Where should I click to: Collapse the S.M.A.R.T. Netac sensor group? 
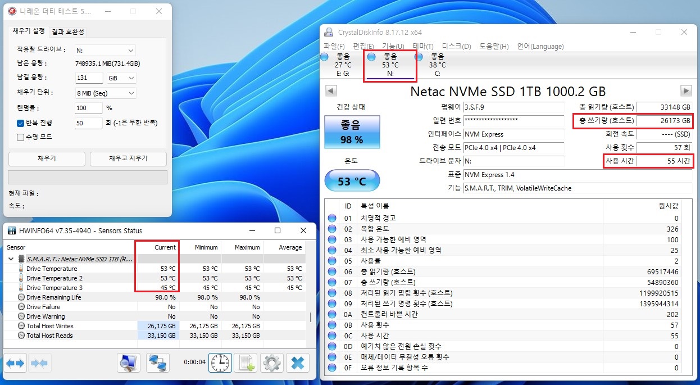11,259
